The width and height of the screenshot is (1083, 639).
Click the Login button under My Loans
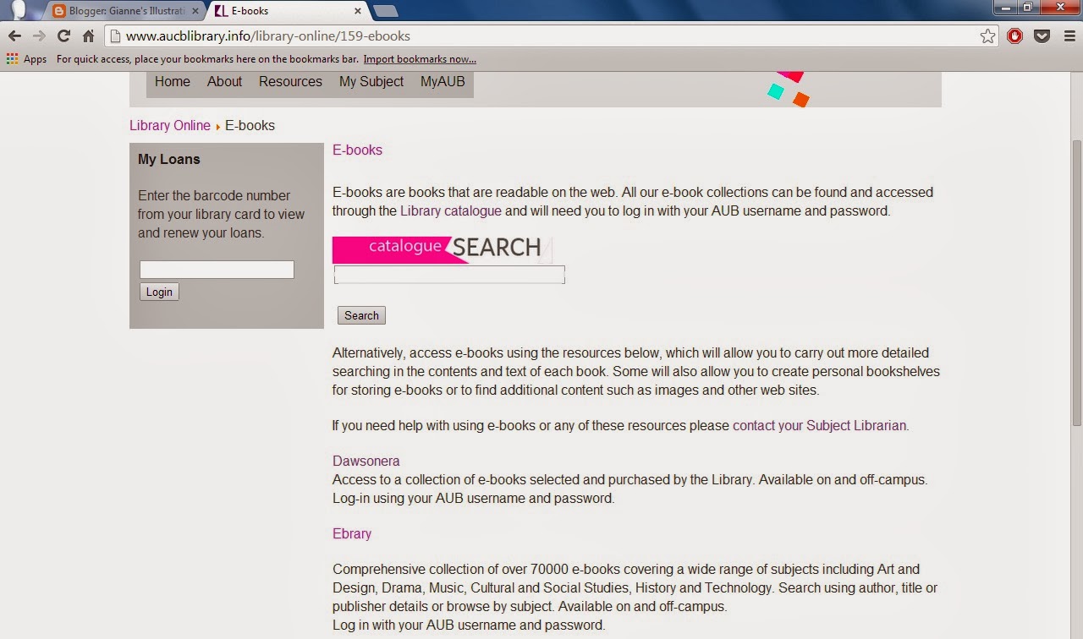tap(159, 292)
